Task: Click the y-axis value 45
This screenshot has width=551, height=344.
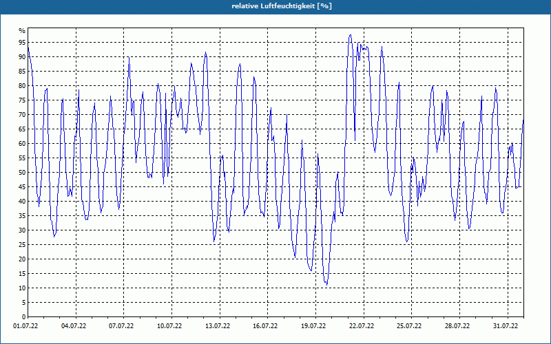Action: (22, 186)
